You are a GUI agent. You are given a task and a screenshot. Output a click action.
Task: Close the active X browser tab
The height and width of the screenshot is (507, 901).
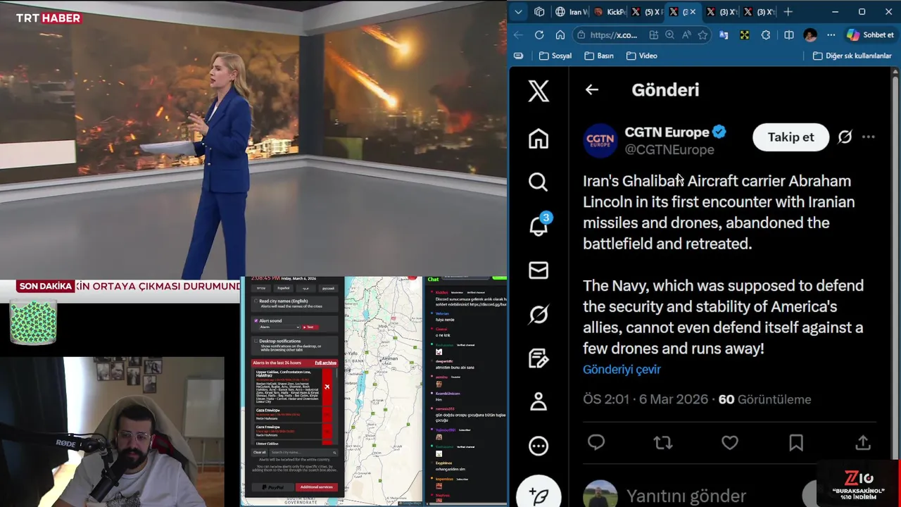click(x=693, y=12)
